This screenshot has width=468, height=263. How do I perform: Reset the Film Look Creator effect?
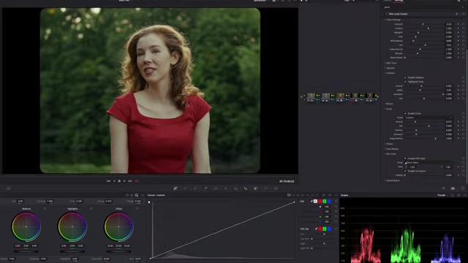[x=463, y=14]
